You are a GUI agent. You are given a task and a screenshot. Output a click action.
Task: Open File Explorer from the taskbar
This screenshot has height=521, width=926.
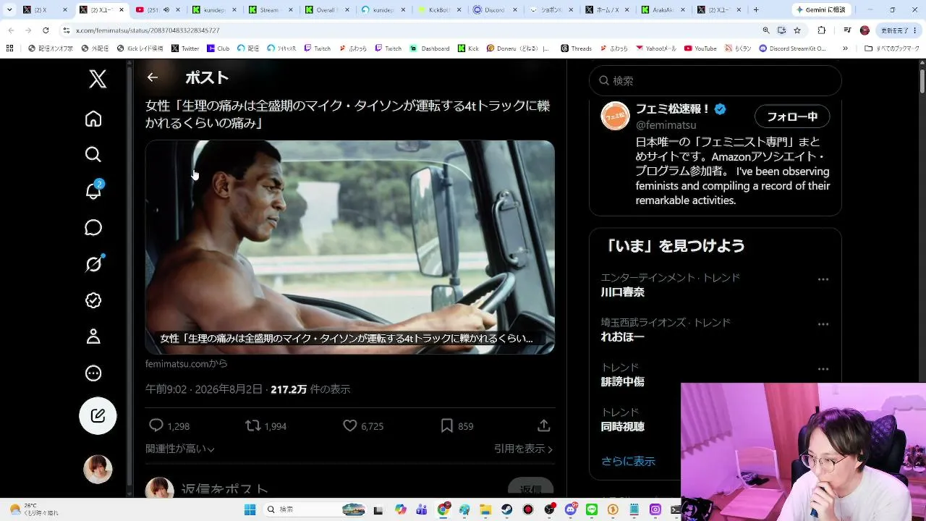(x=486, y=509)
